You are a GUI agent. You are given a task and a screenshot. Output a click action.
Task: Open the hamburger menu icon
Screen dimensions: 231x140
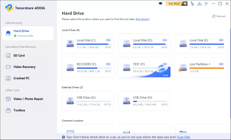[x=206, y=3]
